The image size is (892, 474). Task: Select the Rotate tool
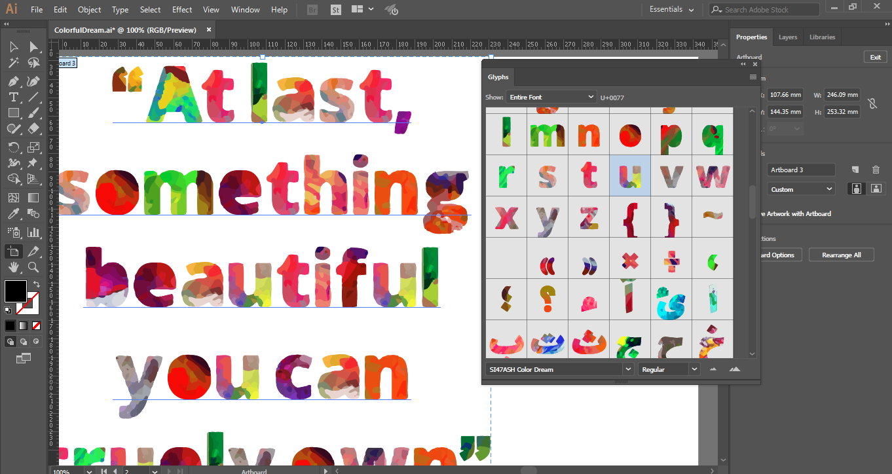[x=14, y=147]
